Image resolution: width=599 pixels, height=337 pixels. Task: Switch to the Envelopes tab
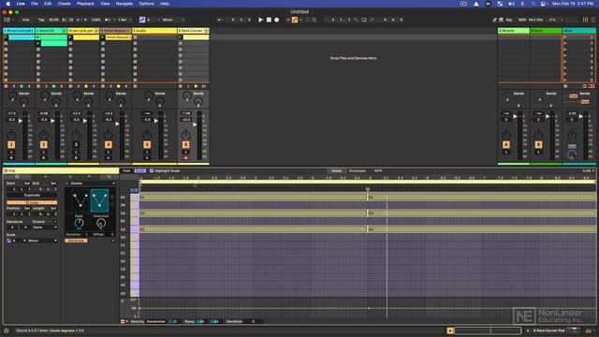coord(358,170)
